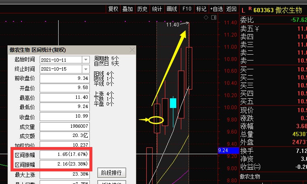Expand the 终止时间 date dropdown

click(x=86, y=69)
